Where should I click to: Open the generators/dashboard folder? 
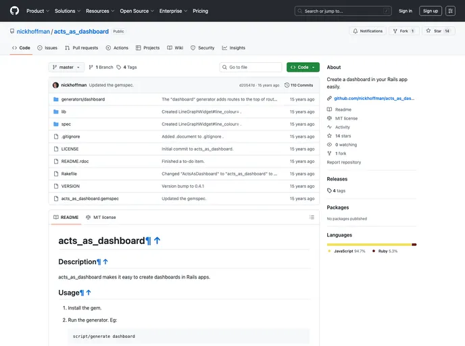tap(83, 99)
